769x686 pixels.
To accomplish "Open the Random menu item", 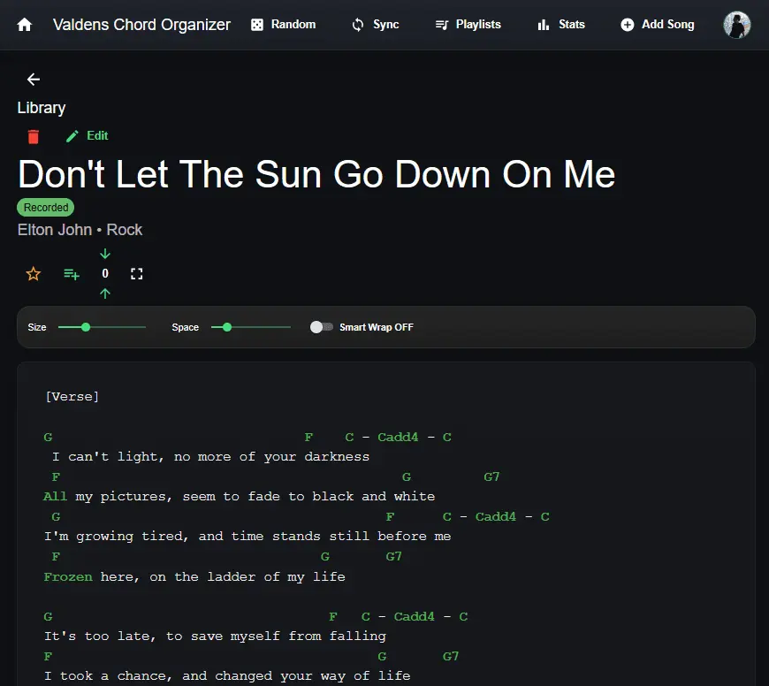I will [x=284, y=25].
